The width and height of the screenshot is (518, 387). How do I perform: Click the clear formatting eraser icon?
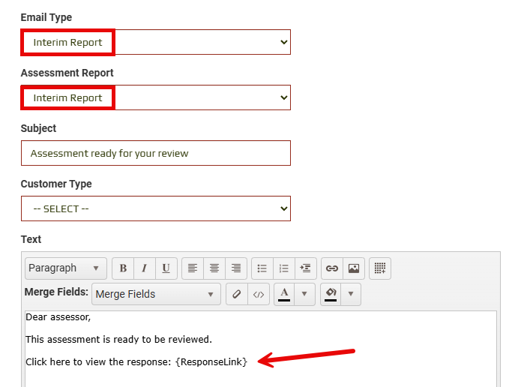pos(236,294)
